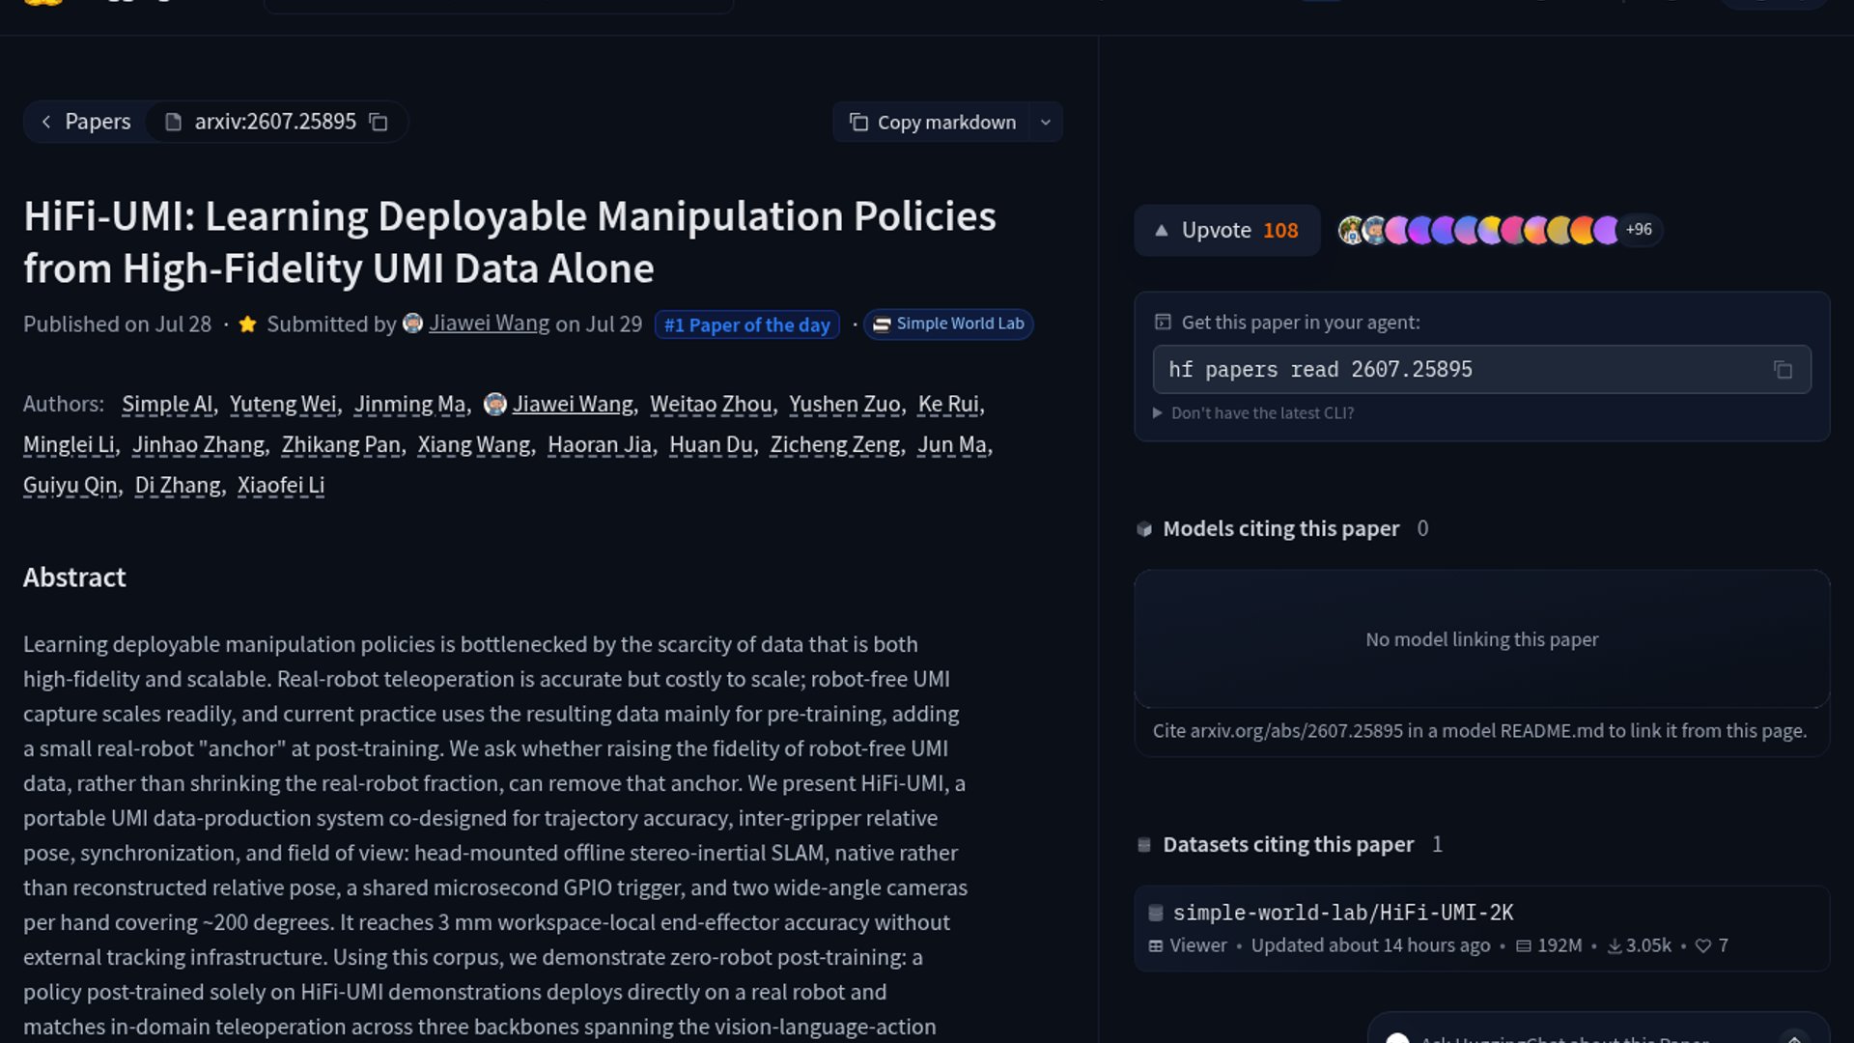
Task: Expand the Ask HuggingChat panel
Action: [1793, 1036]
